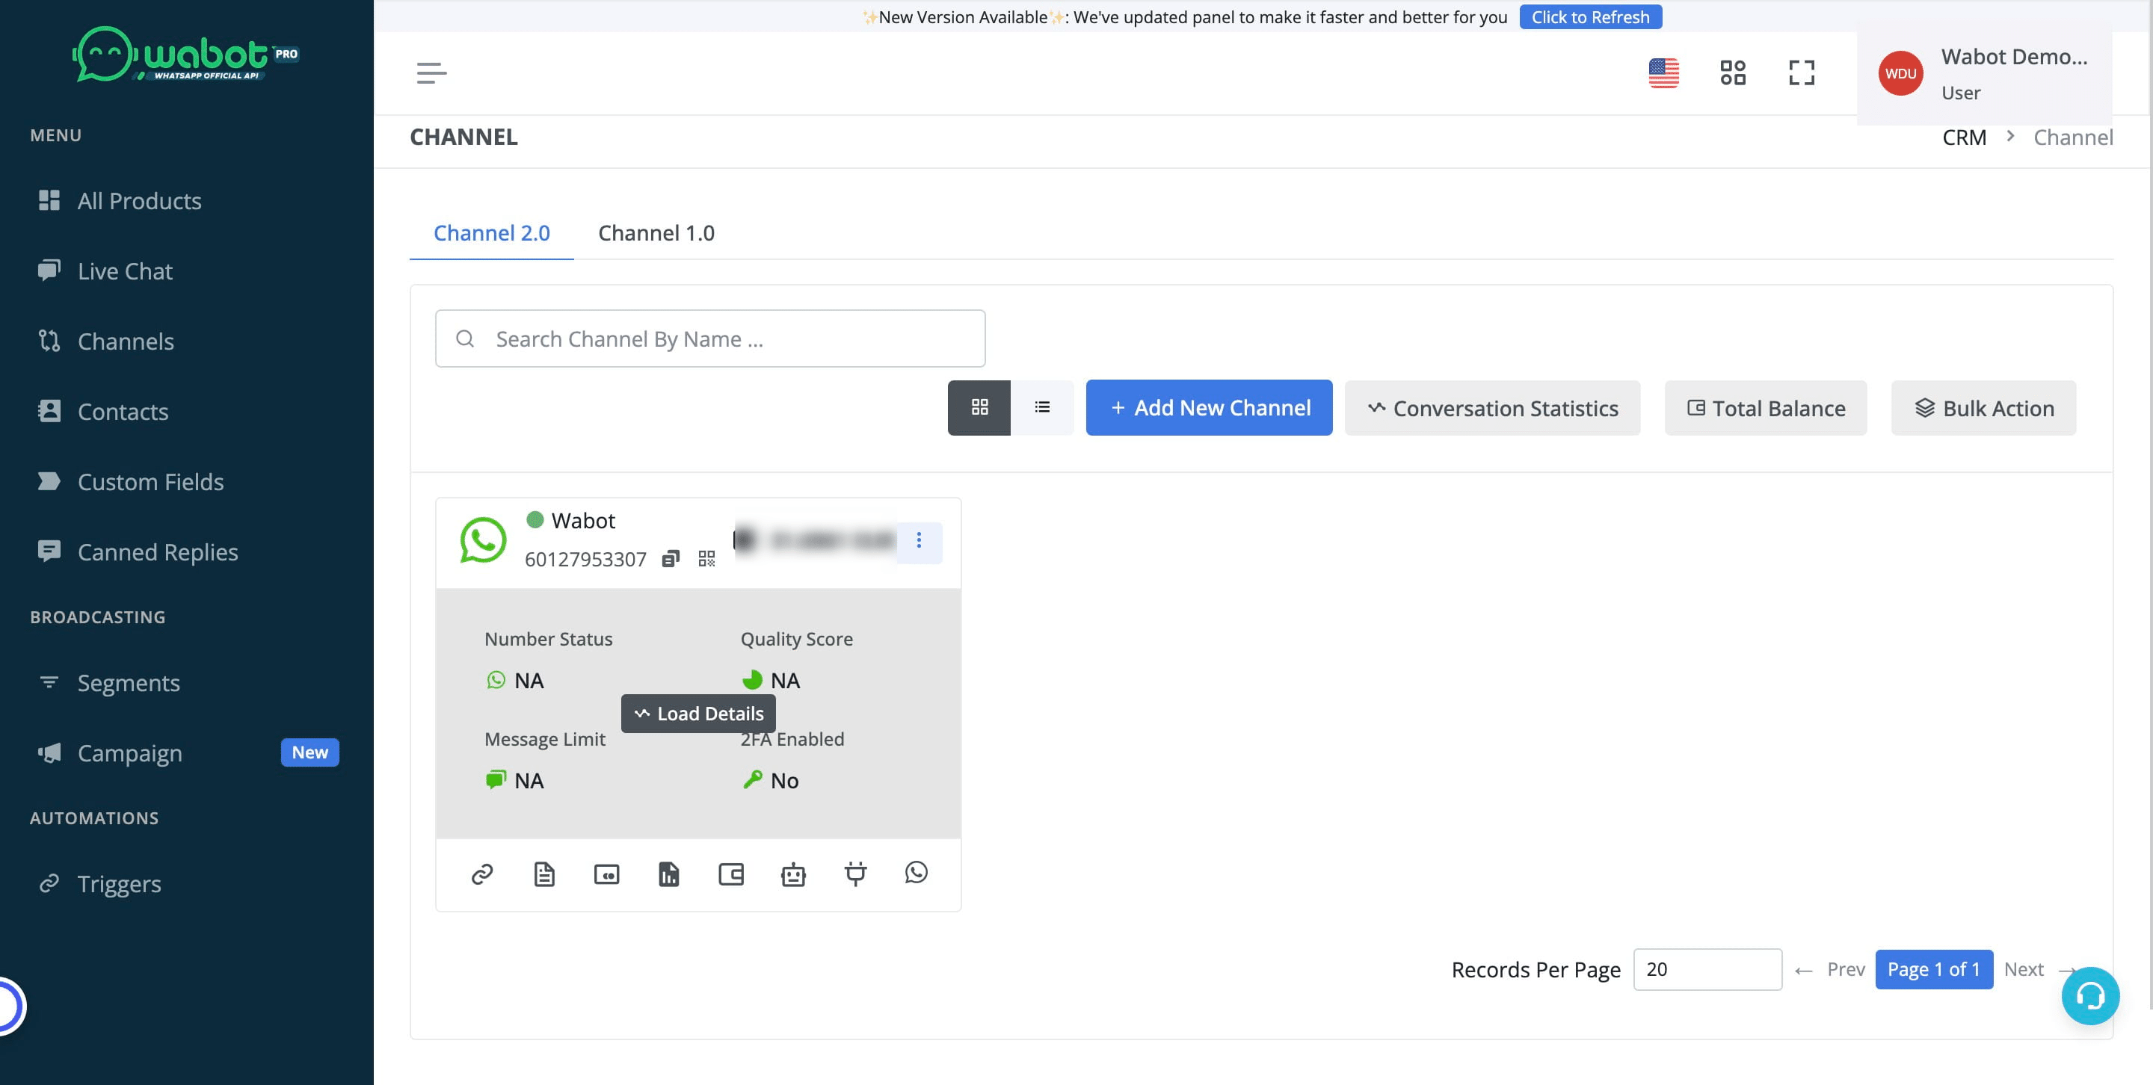Open the chart report file icon
Screen dimensions: 2153x1085
668,874
